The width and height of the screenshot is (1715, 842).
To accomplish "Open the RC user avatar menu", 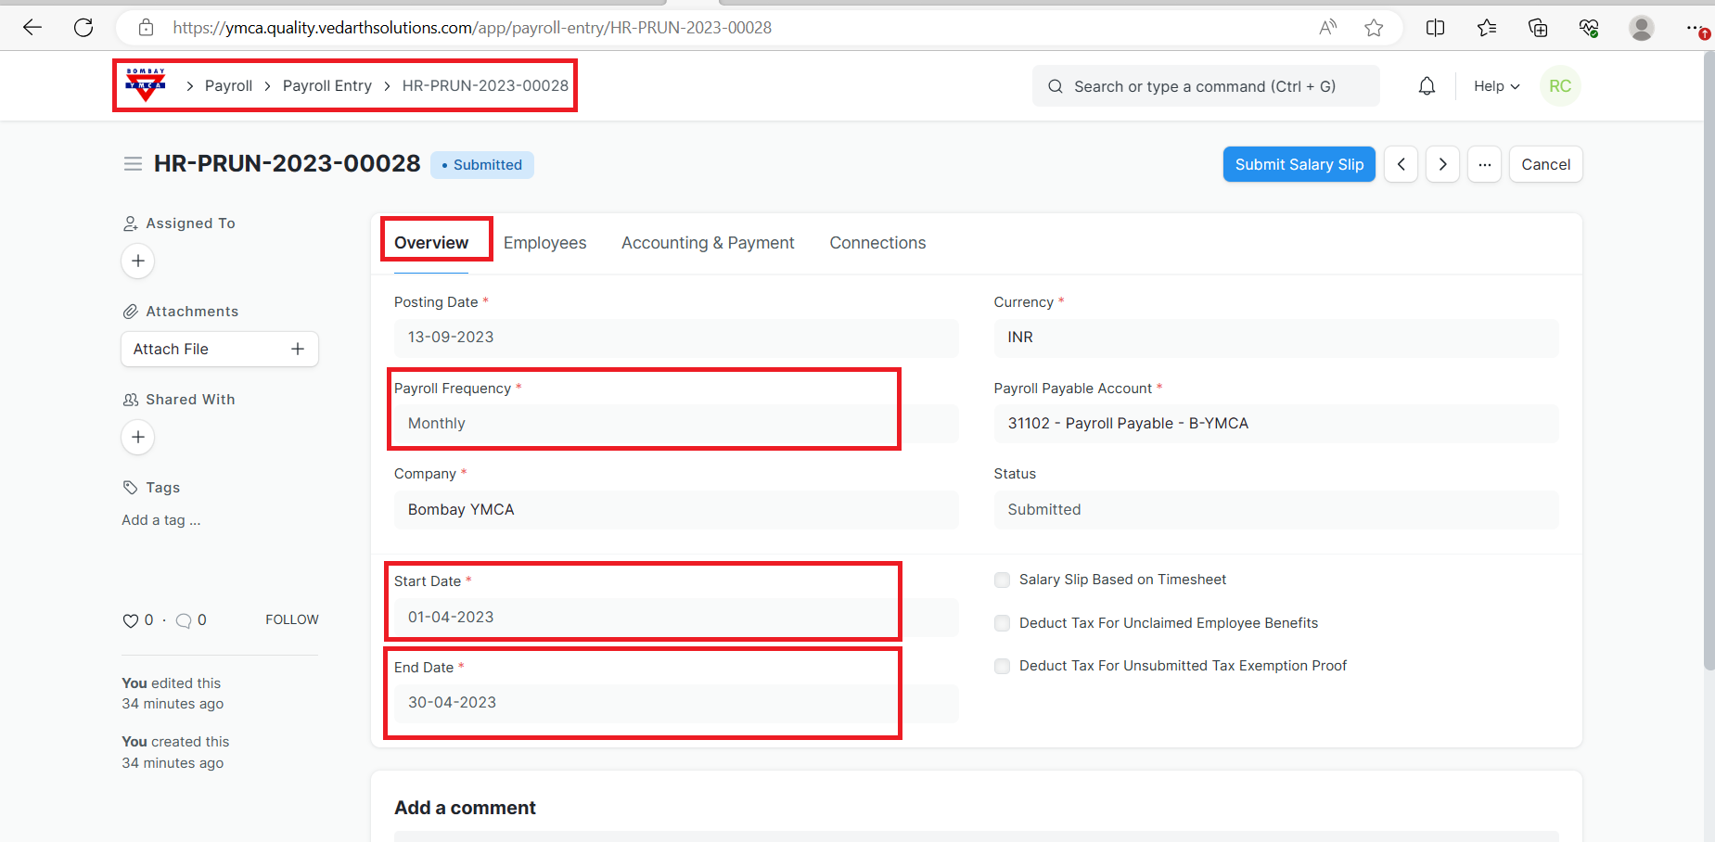I will tap(1559, 86).
